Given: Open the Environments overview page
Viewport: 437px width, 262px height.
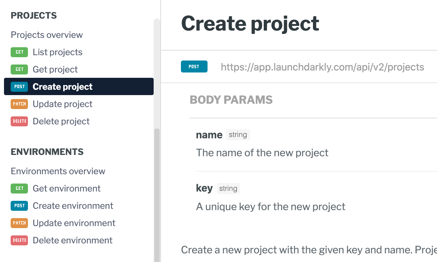Looking at the screenshot, I should pos(58,171).
